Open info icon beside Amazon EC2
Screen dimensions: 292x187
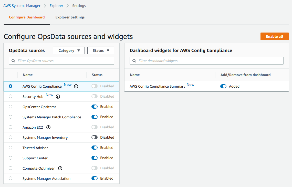(x=48, y=127)
